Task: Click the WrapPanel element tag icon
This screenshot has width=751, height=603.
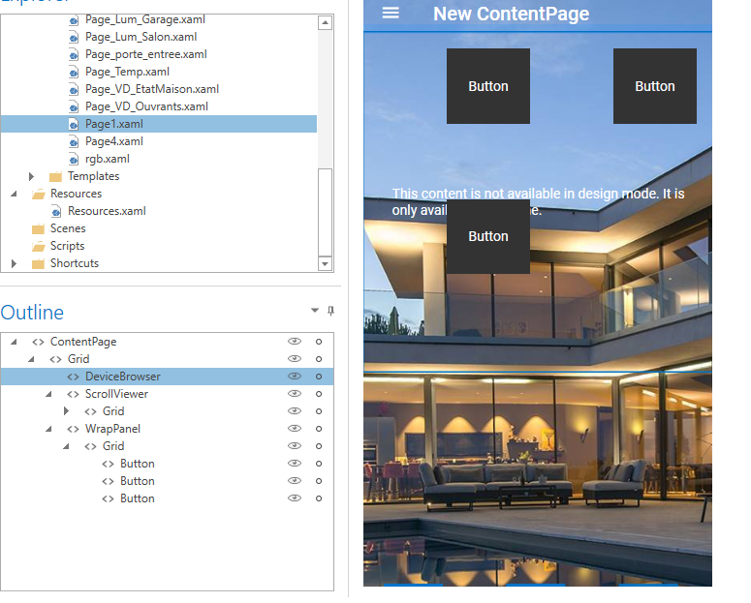Action: pos(73,429)
